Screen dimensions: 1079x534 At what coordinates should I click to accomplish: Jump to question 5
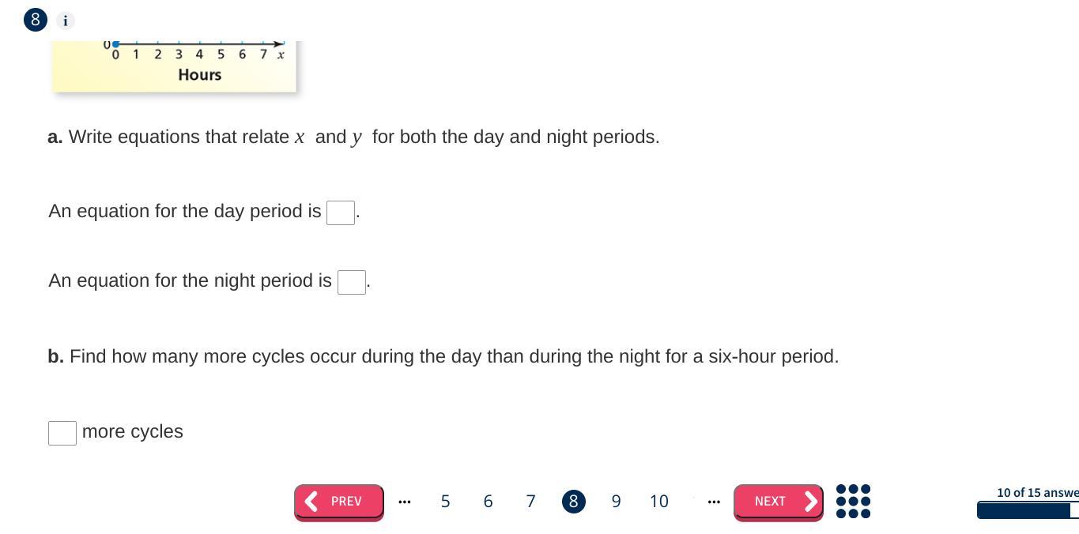click(445, 502)
